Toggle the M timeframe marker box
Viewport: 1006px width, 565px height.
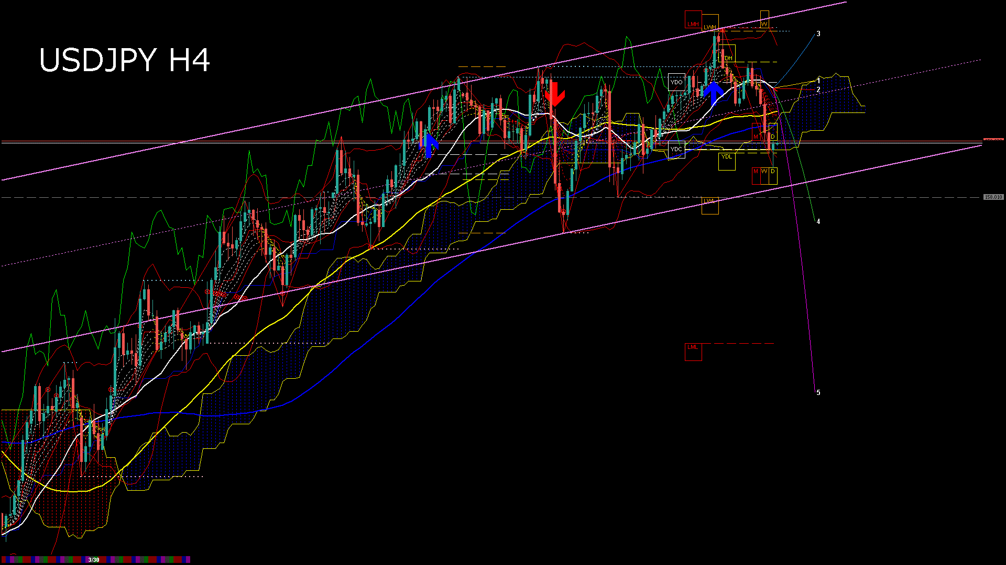tap(756, 137)
